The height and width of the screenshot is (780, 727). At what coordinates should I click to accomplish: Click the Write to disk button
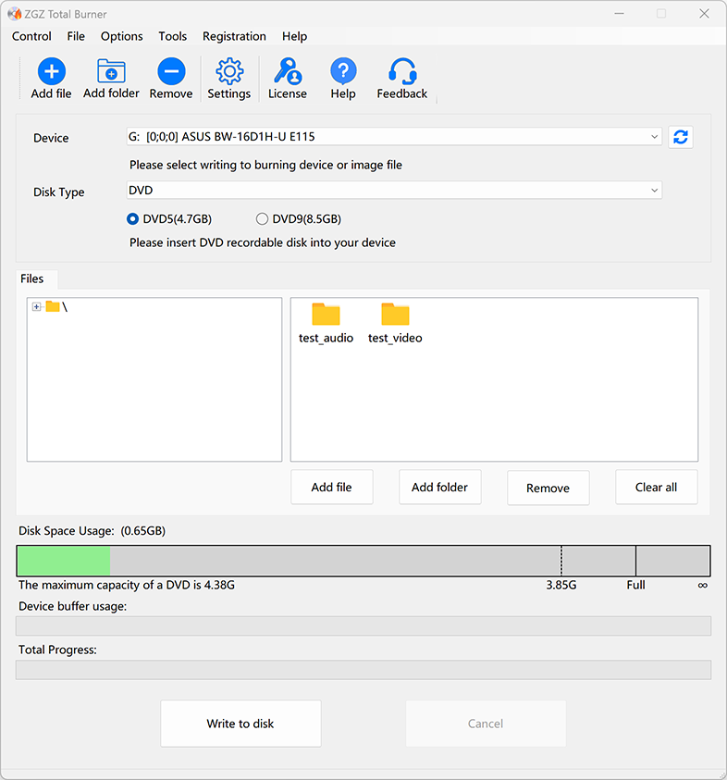pyautogui.click(x=240, y=724)
